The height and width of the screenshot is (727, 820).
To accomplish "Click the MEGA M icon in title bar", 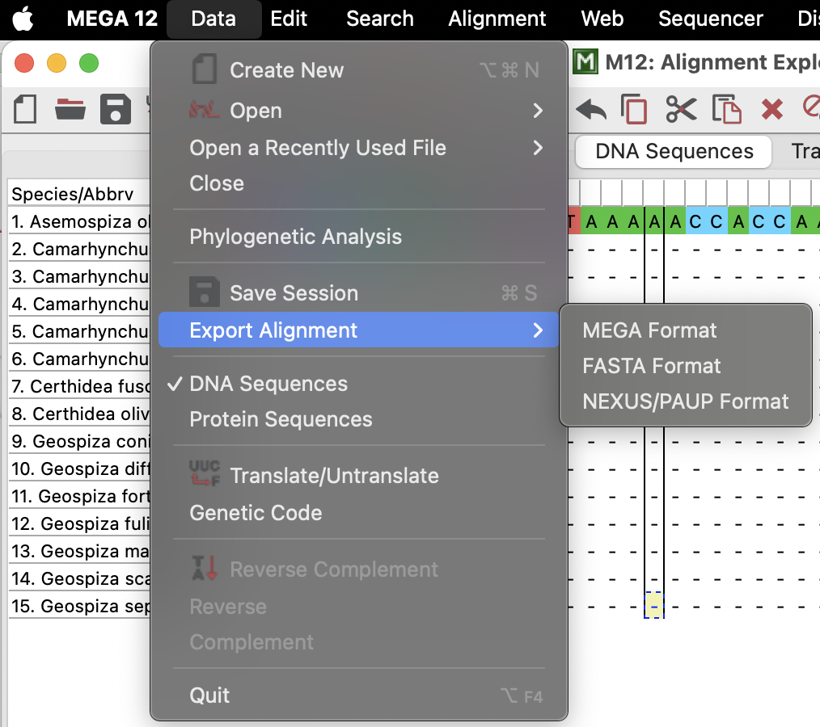I will tap(585, 62).
